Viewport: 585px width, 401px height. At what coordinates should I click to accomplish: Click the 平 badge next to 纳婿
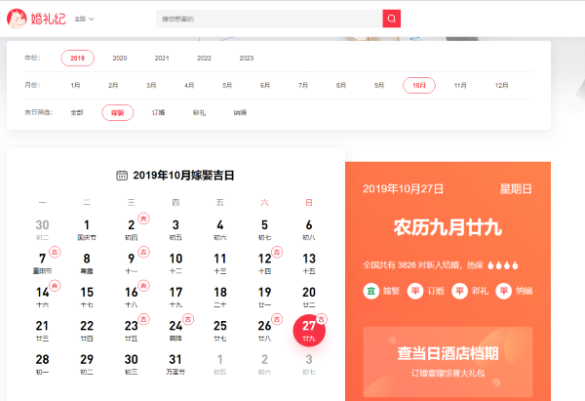504,291
